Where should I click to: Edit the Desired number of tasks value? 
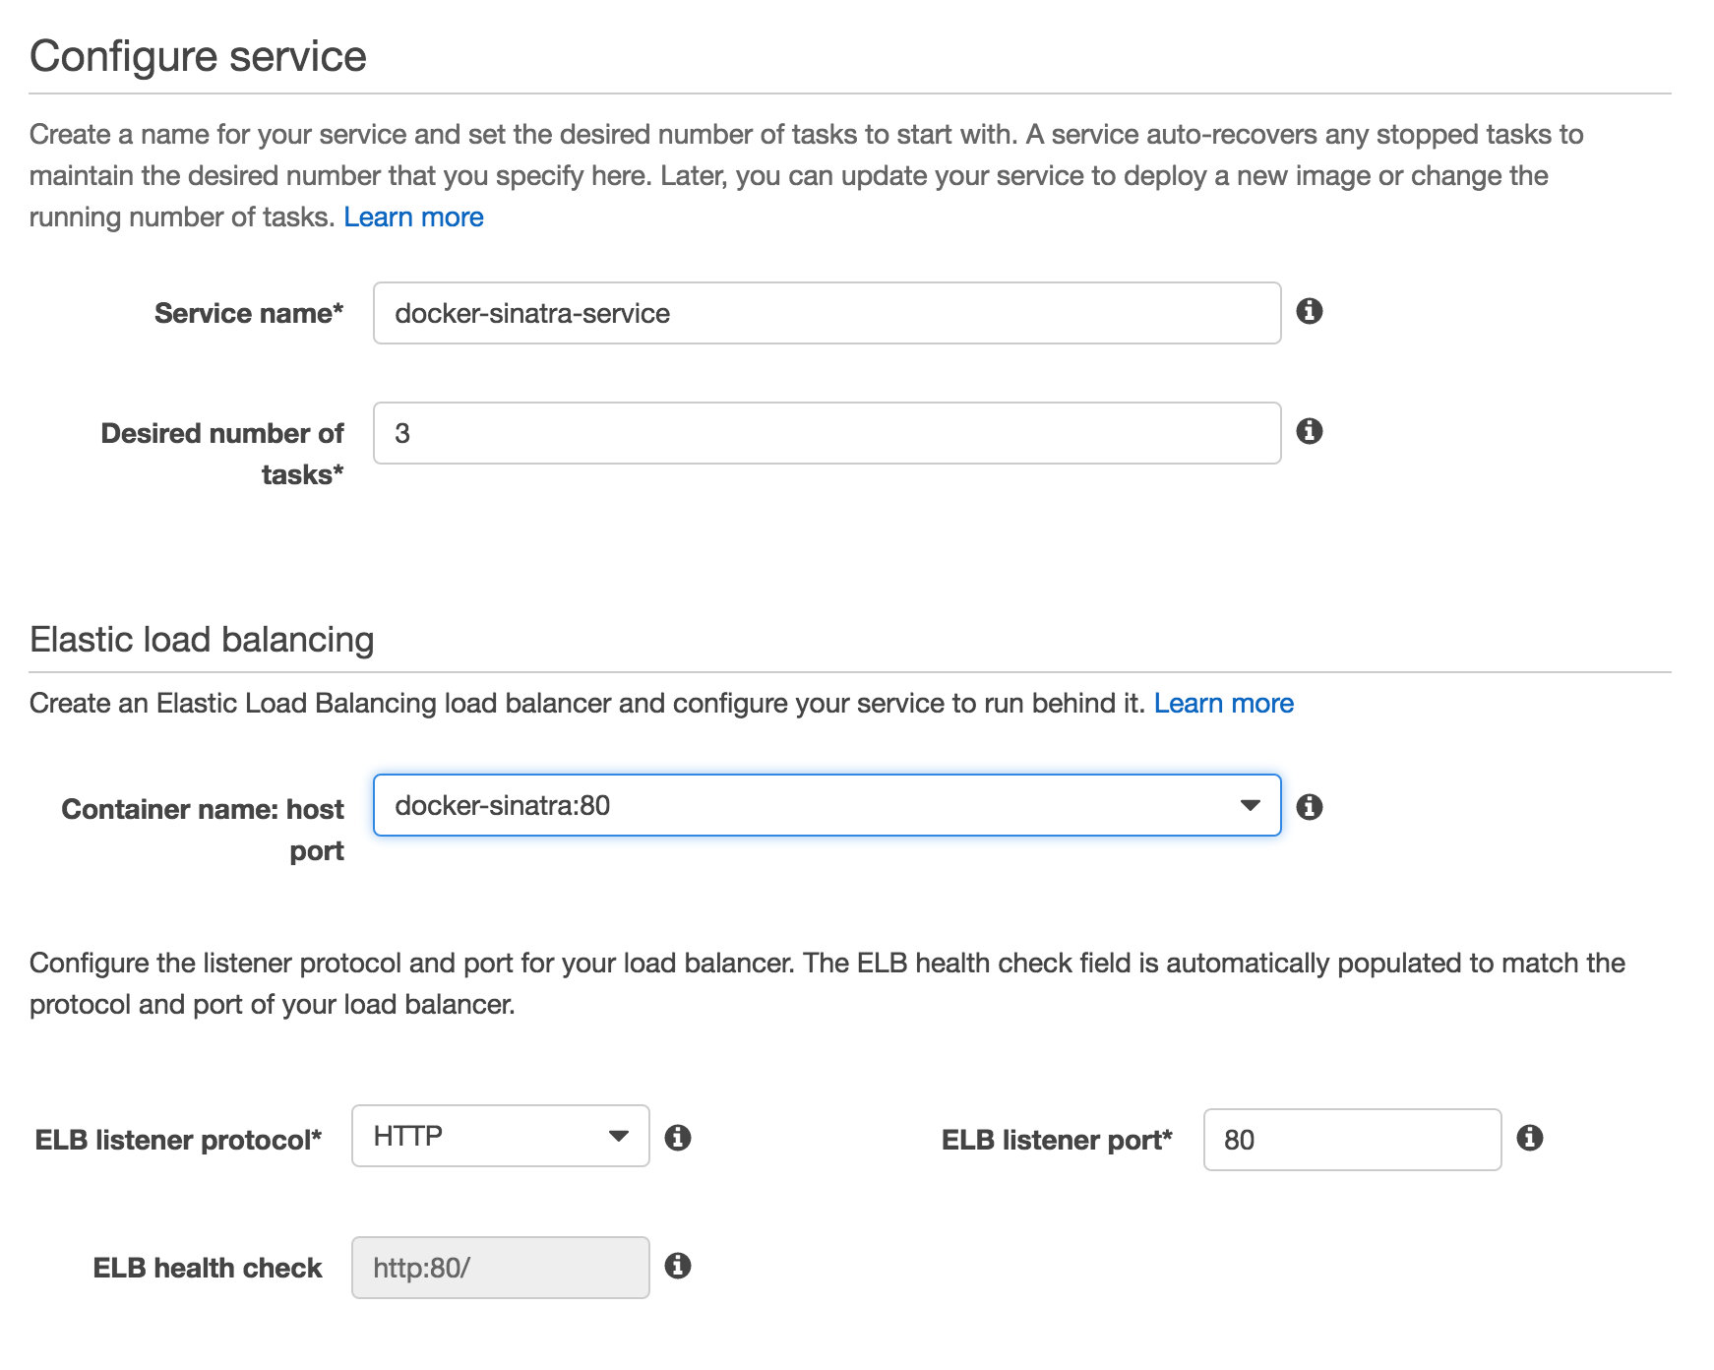826,433
